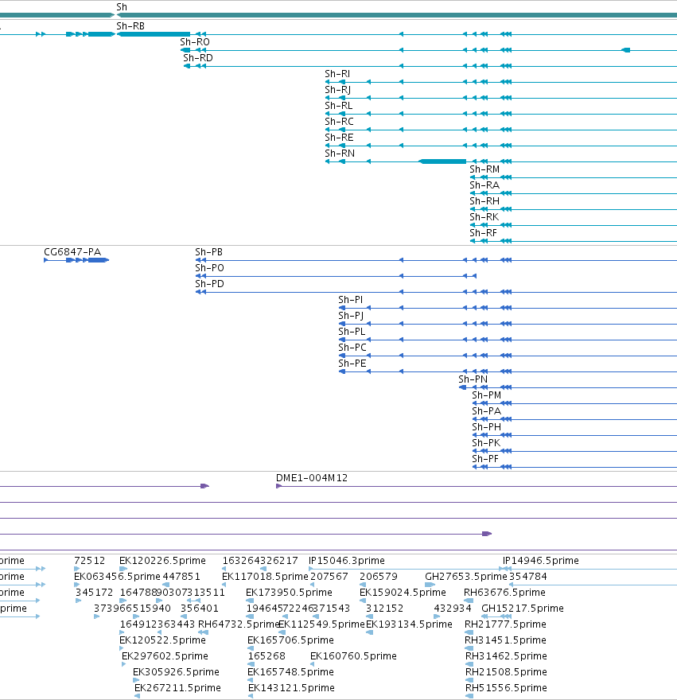Viewport: 677px width, 700px height.
Task: Select the Sh-RF transcript label
Action: point(483,233)
